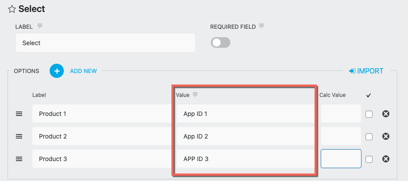Open the help bubble next to LABEL
The image size is (408, 181).
(x=40, y=27)
